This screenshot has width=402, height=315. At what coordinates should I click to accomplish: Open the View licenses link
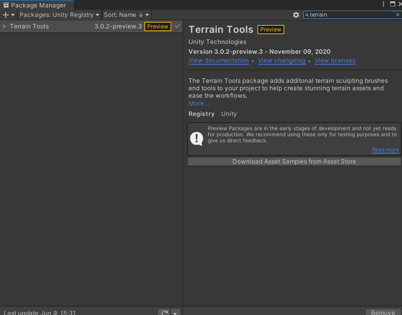click(335, 61)
